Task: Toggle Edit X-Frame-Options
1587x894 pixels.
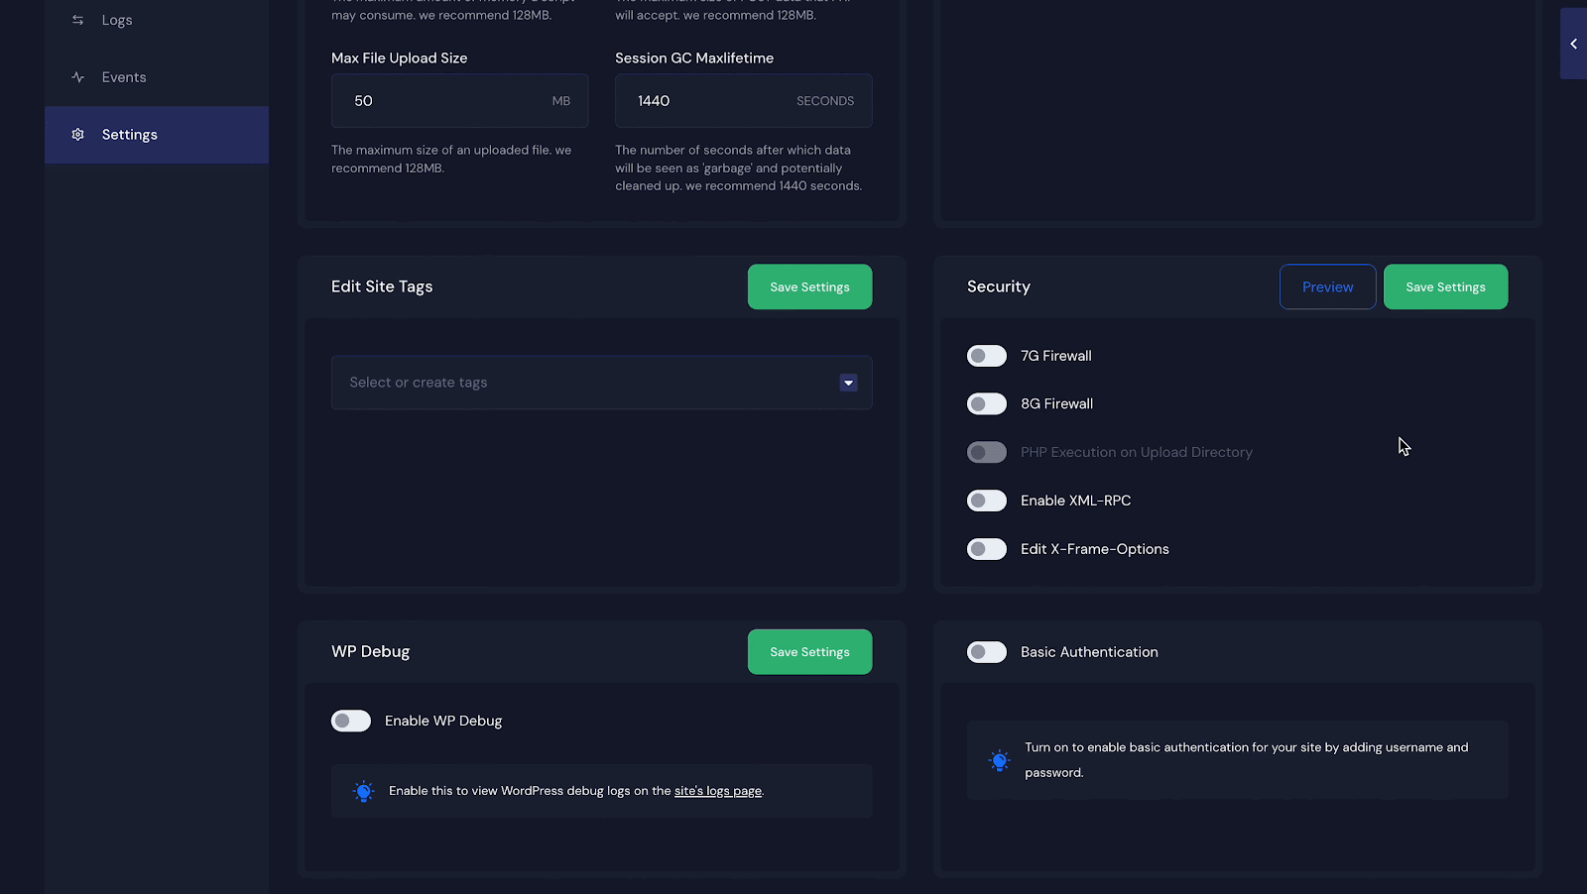Action: pos(986,548)
